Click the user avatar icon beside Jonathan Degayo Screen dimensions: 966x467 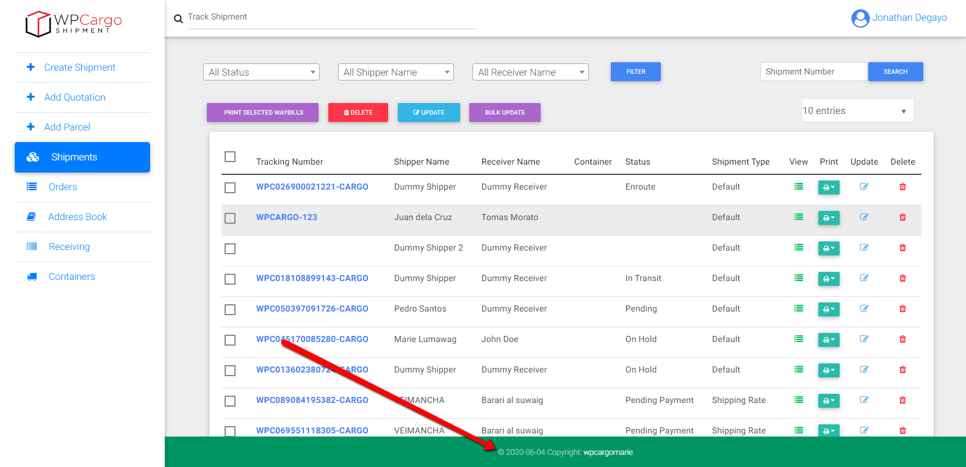pyautogui.click(x=860, y=18)
